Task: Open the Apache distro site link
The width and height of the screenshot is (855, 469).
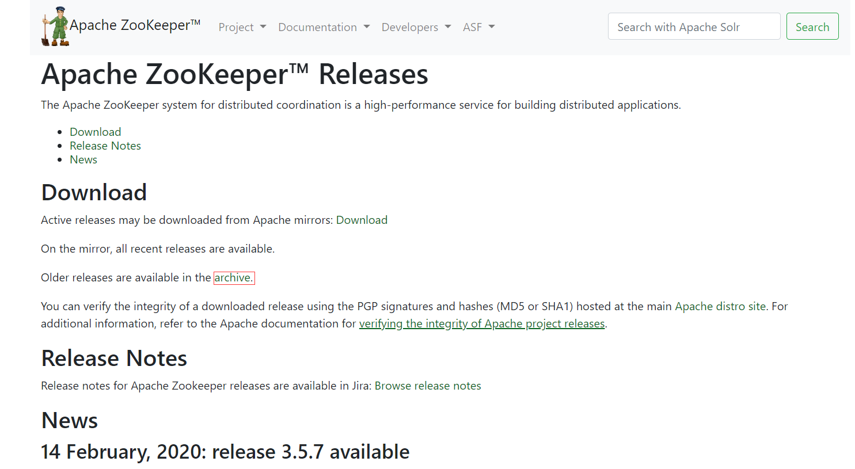Action: [720, 306]
